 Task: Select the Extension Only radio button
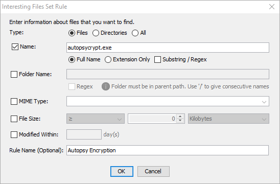pos(108,60)
